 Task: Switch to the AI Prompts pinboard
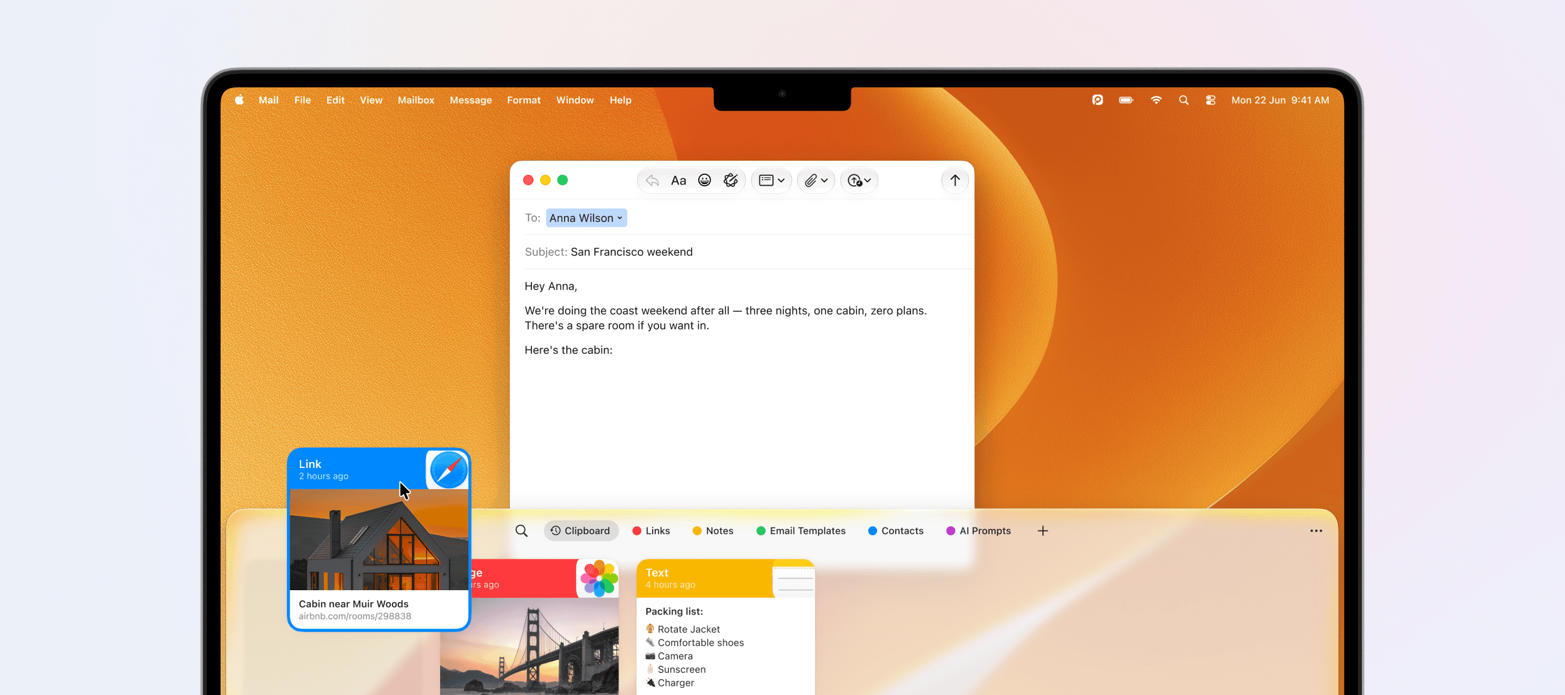[x=978, y=530]
